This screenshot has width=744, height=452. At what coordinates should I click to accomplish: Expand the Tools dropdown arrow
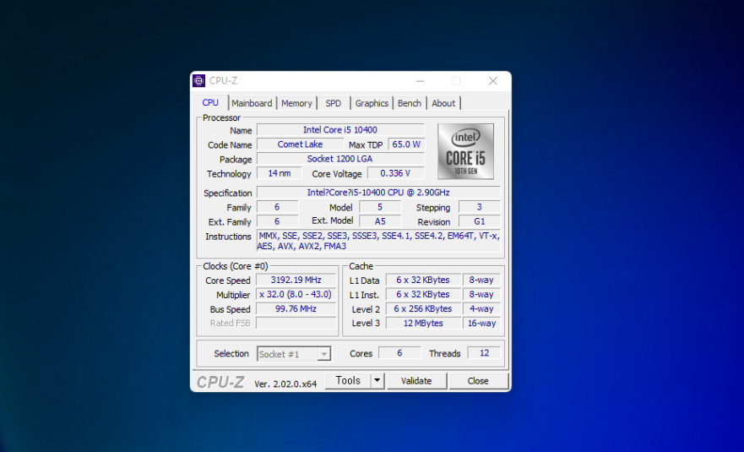click(377, 381)
